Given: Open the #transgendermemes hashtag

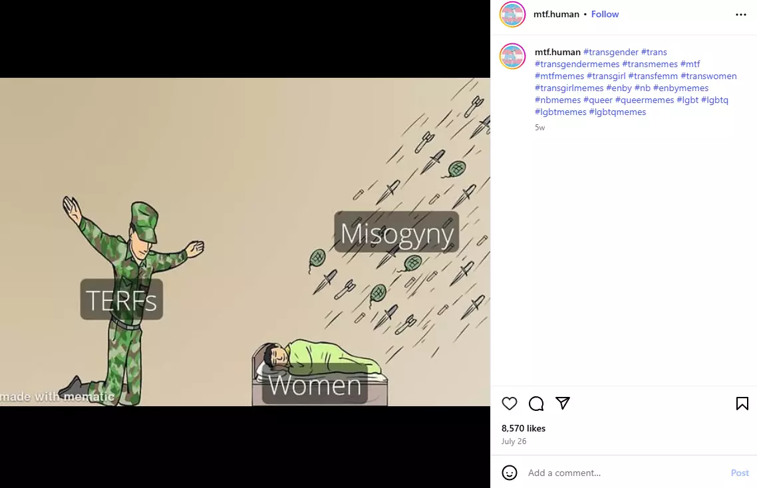Looking at the screenshot, I should pos(577,64).
